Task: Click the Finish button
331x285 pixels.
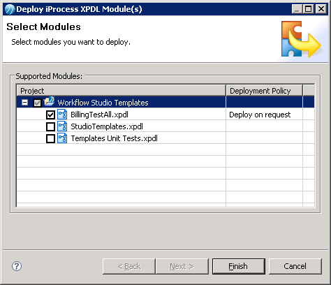Action: [239, 266]
